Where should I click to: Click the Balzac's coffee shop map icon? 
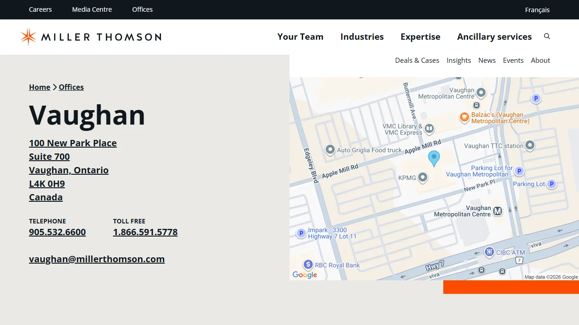[464, 117]
